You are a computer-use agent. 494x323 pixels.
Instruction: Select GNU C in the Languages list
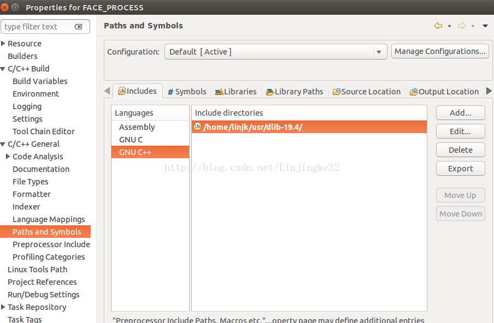(x=131, y=140)
